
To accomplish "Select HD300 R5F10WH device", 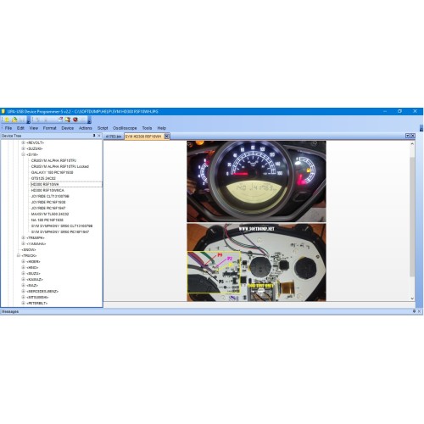I will coord(45,184).
